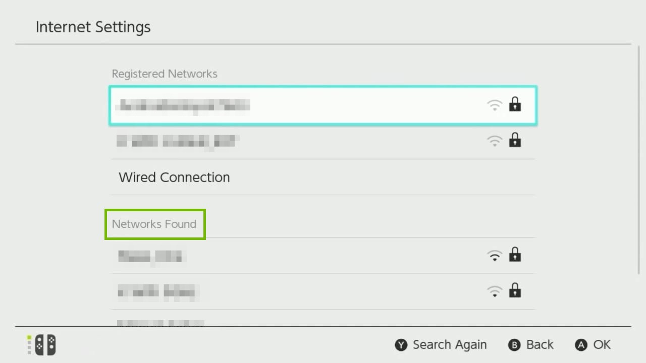Click the Wi-Fi signal icon on the highlighted network
The width and height of the screenshot is (646, 363).
tap(495, 104)
